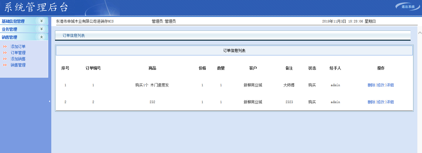Click the 商品 column header
Viewport: 422px width, 153px height.
152,68
